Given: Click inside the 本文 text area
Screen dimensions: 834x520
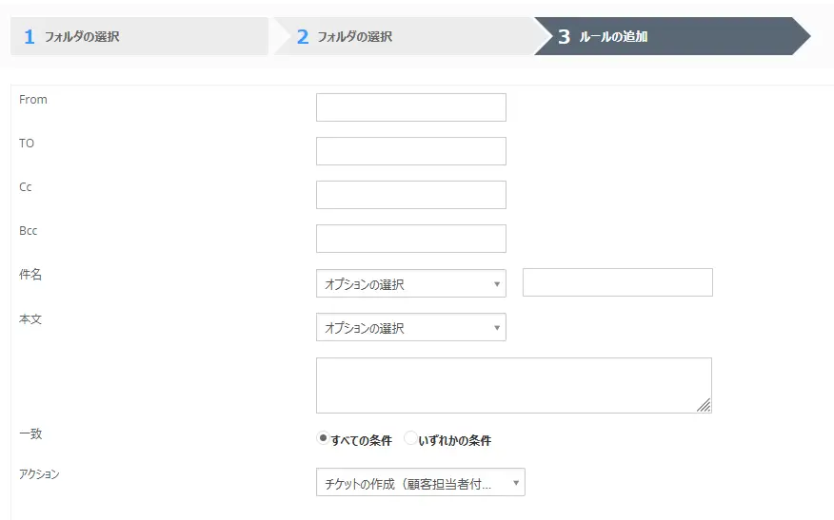Looking at the screenshot, I should (513, 385).
